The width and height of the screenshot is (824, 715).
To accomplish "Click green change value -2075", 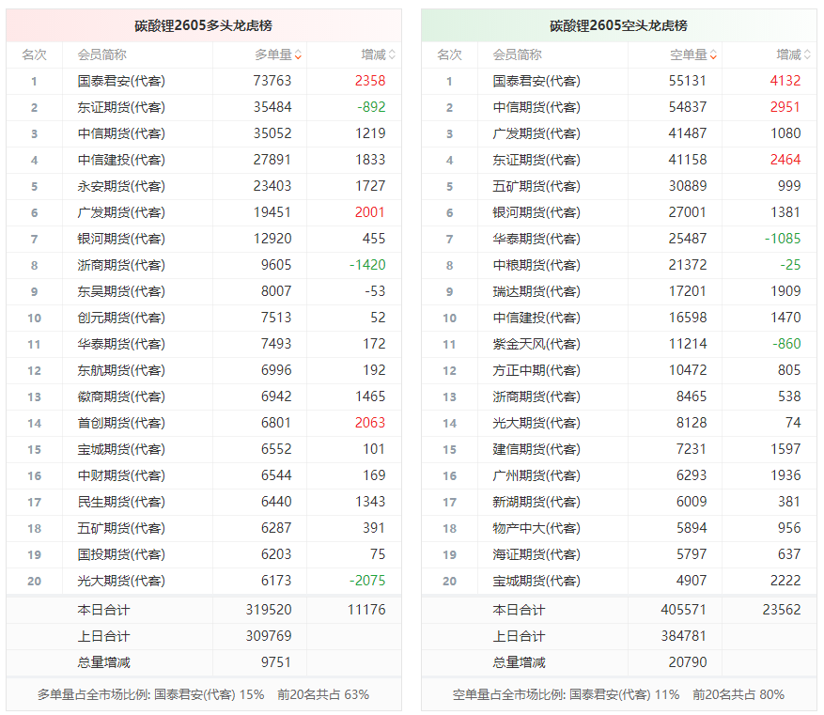I will (368, 581).
